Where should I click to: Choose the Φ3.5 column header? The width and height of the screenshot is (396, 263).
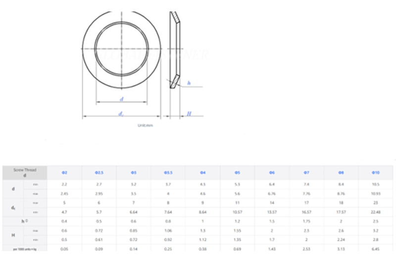[168, 173]
